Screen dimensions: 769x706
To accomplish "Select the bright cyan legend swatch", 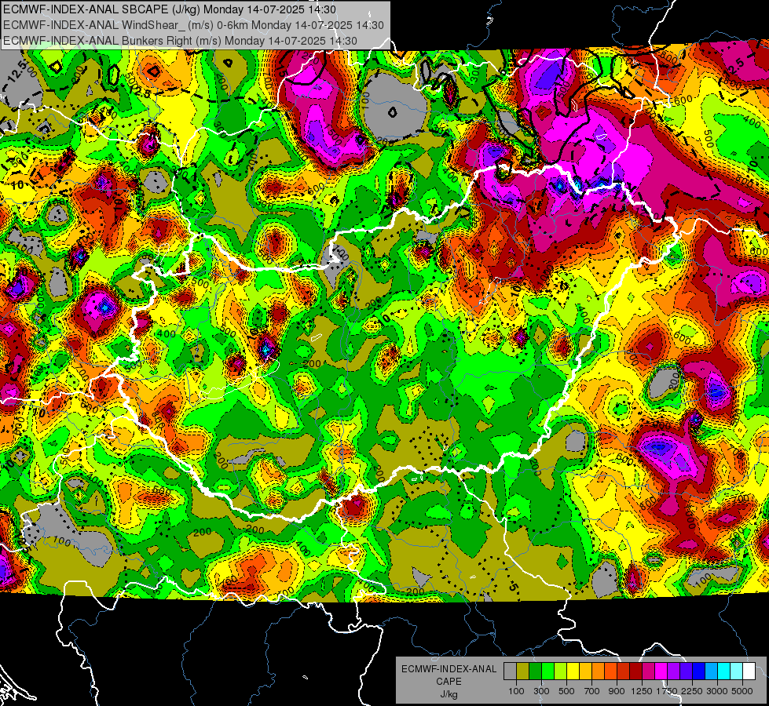I will [724, 671].
